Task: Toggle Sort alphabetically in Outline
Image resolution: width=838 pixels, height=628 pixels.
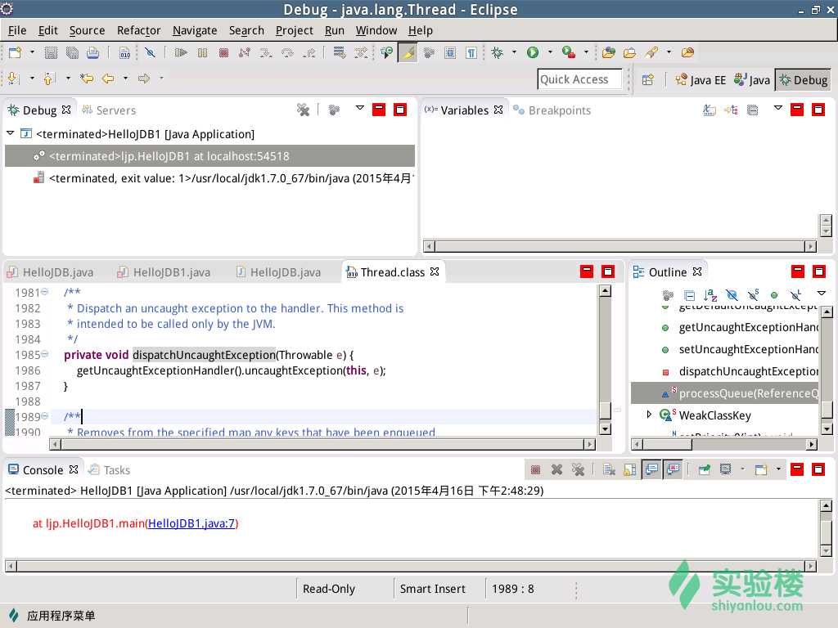Action: (710, 295)
